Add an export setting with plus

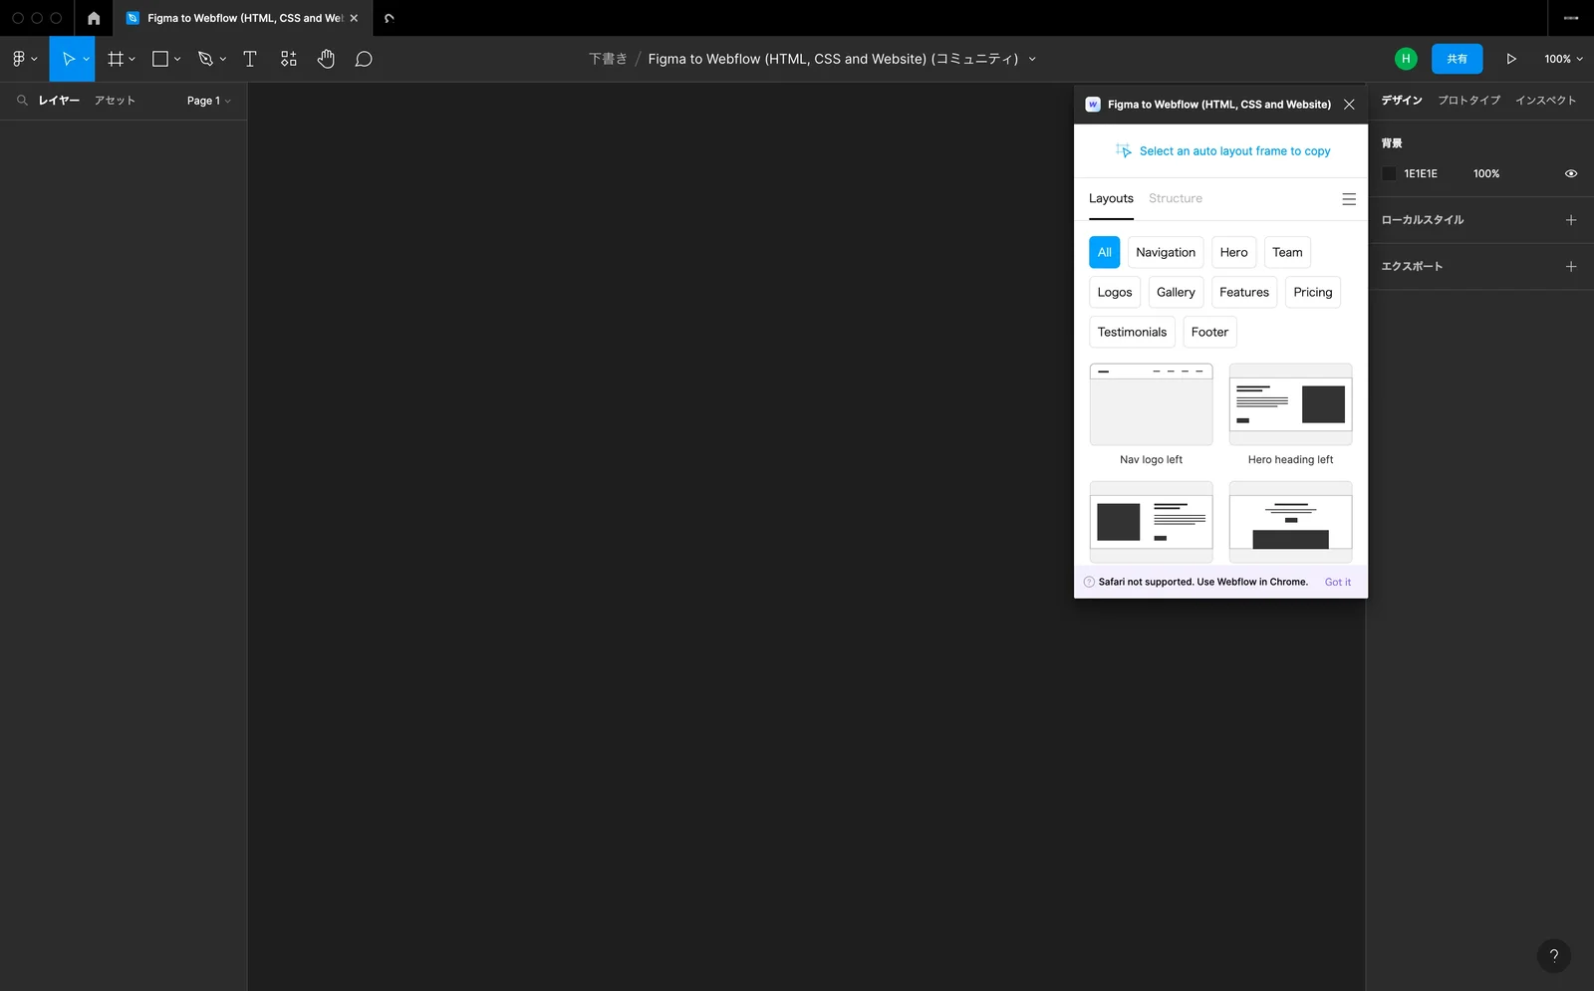coord(1571,266)
